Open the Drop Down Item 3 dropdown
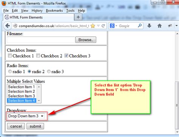Screen dimensions: 179x137 [26, 116]
